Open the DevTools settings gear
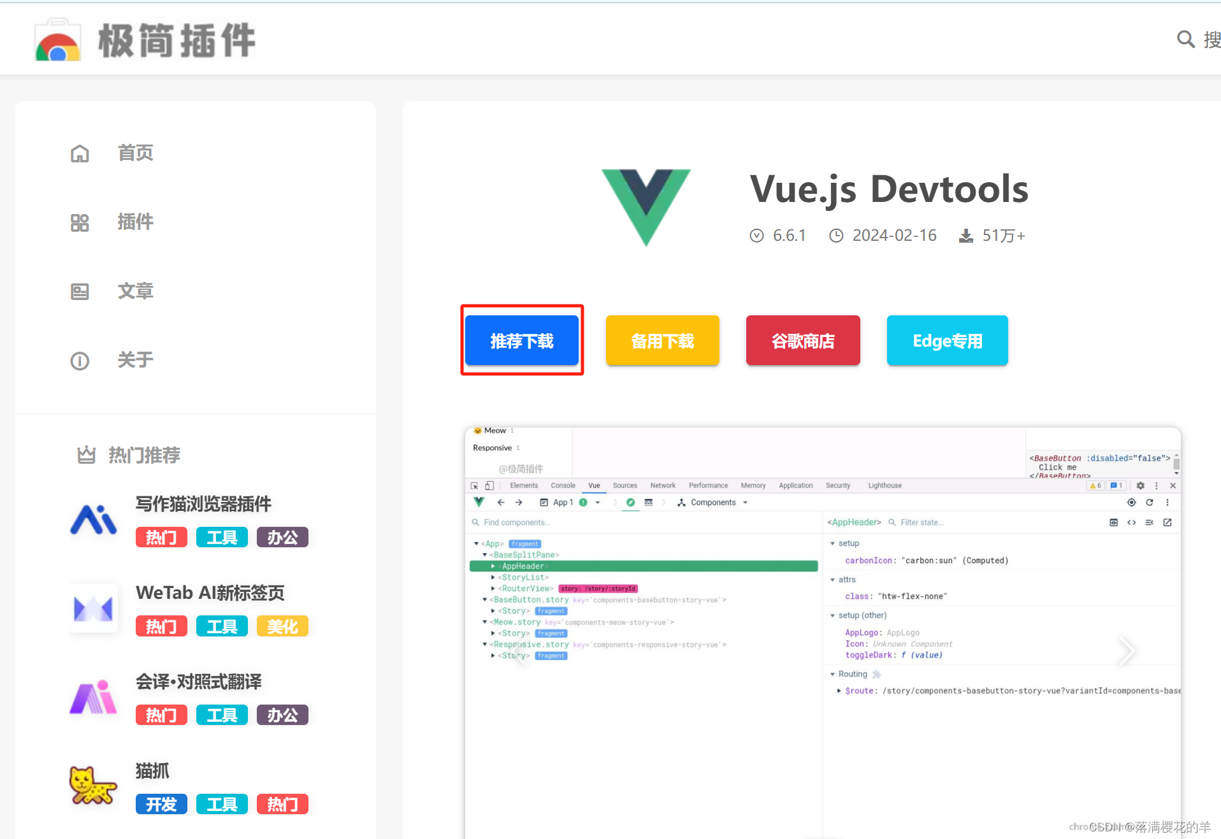Screen dimensions: 1221x839 coord(1141,485)
